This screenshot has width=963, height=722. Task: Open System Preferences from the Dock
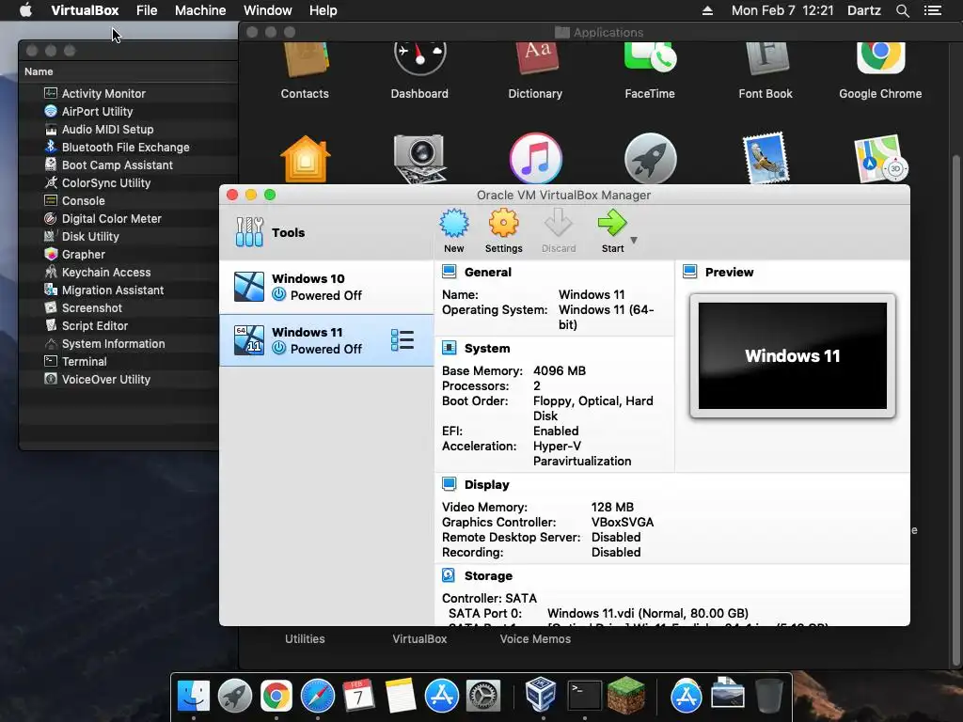(483, 696)
